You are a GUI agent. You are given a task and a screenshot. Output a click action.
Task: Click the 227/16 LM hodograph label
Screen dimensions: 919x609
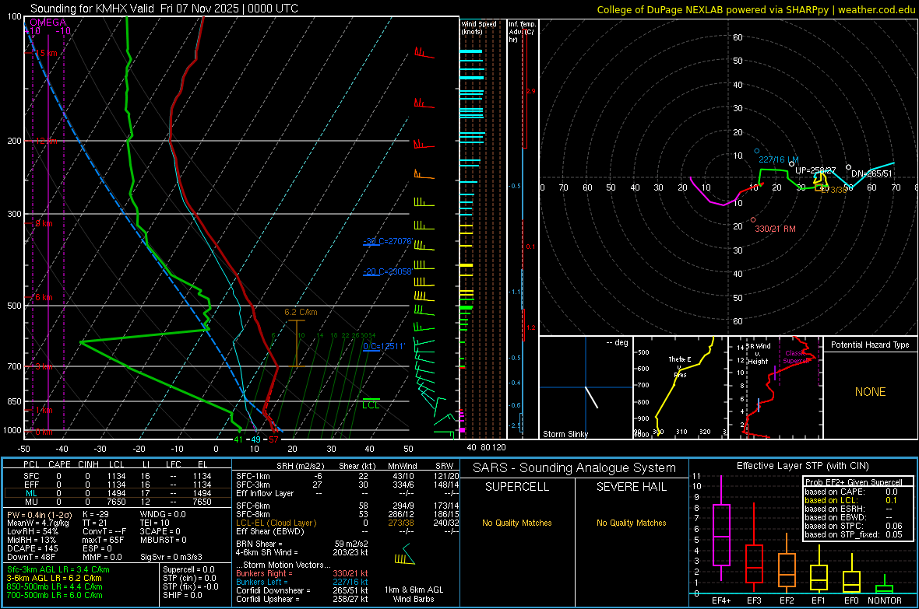point(778,159)
